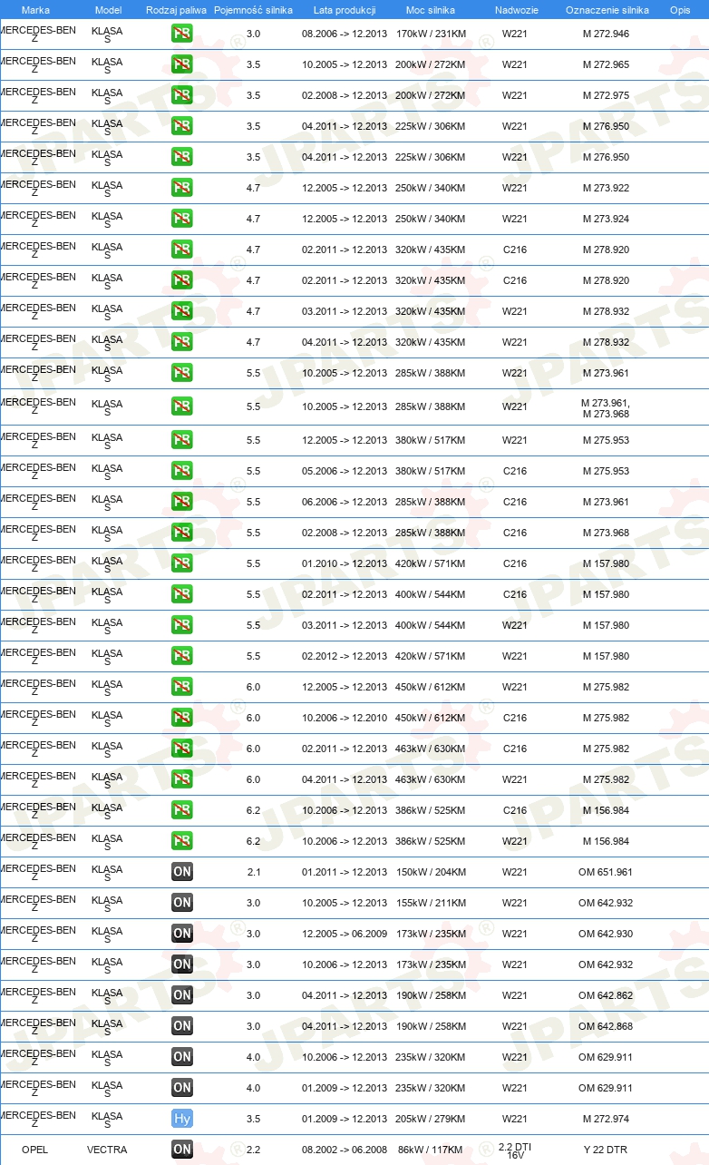709x1165 pixels.
Task: Click the 'OPEL' brand cell
Action: point(35,1150)
